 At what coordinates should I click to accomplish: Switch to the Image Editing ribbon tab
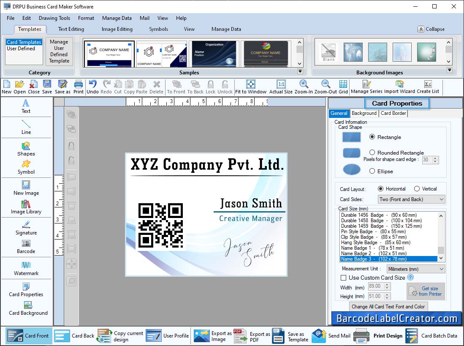(x=117, y=29)
